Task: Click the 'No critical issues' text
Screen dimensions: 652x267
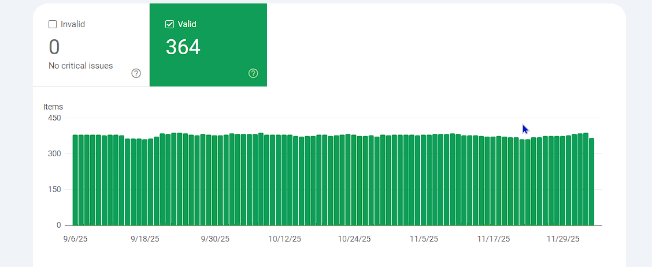Action: (x=81, y=66)
